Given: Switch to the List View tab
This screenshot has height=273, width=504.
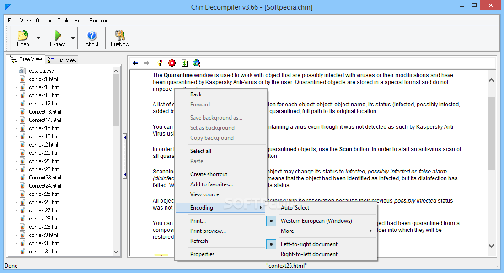Looking at the screenshot, I should (x=62, y=60).
